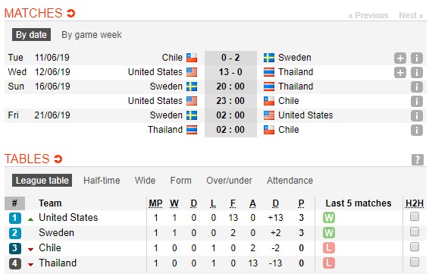The width and height of the screenshot is (429, 274).
Task: Click the question mark help icon beside Tables
Action: point(418,159)
